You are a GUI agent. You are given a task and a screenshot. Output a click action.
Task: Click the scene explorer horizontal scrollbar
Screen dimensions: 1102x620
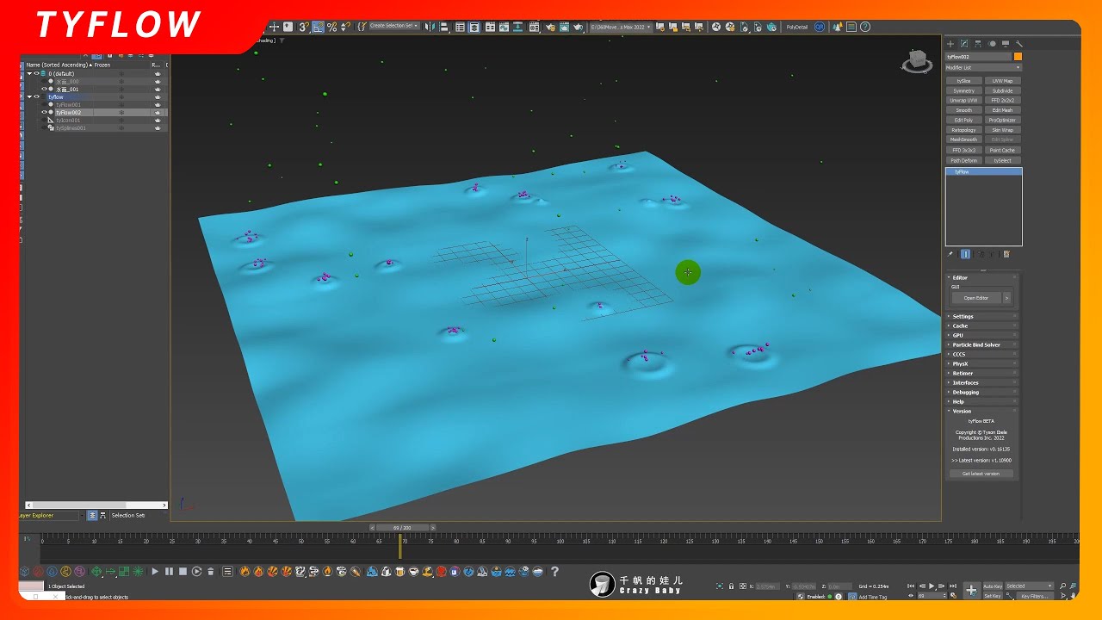click(x=95, y=505)
